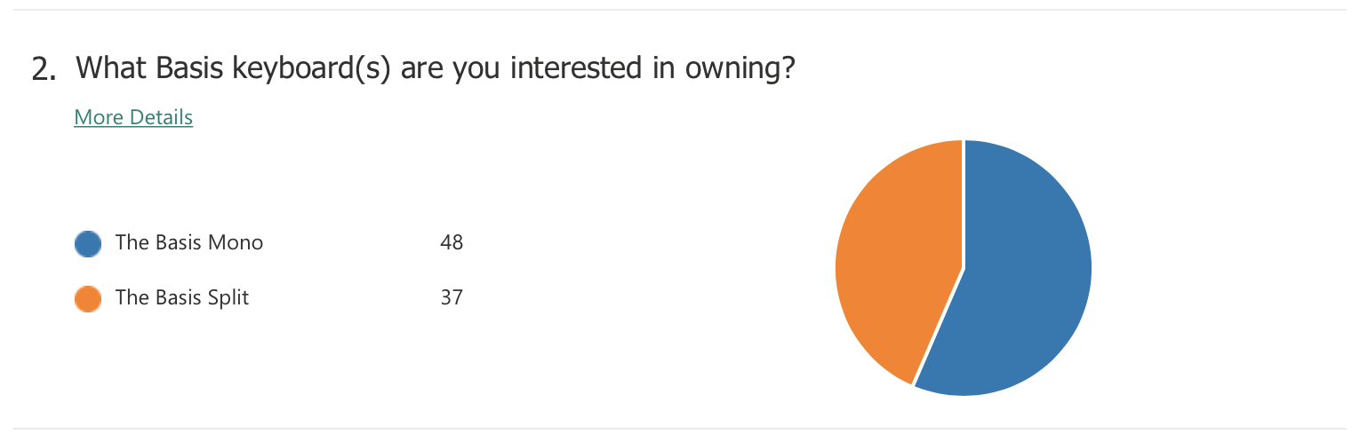Click the pie chart center point

point(964,267)
